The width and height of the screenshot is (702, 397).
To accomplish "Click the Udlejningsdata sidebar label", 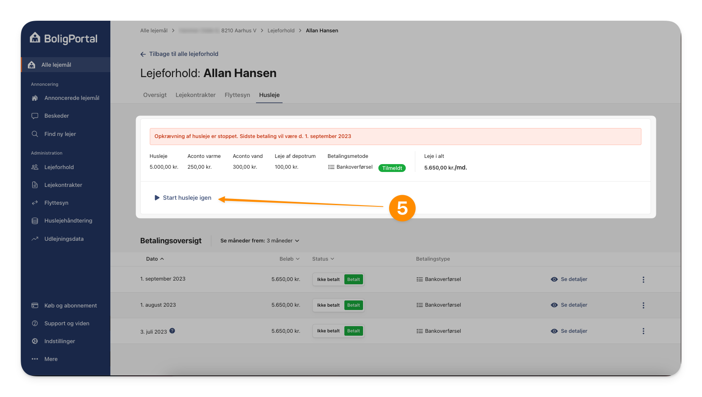I will tap(64, 239).
